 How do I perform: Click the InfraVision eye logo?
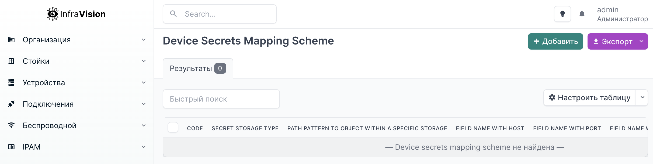(53, 14)
